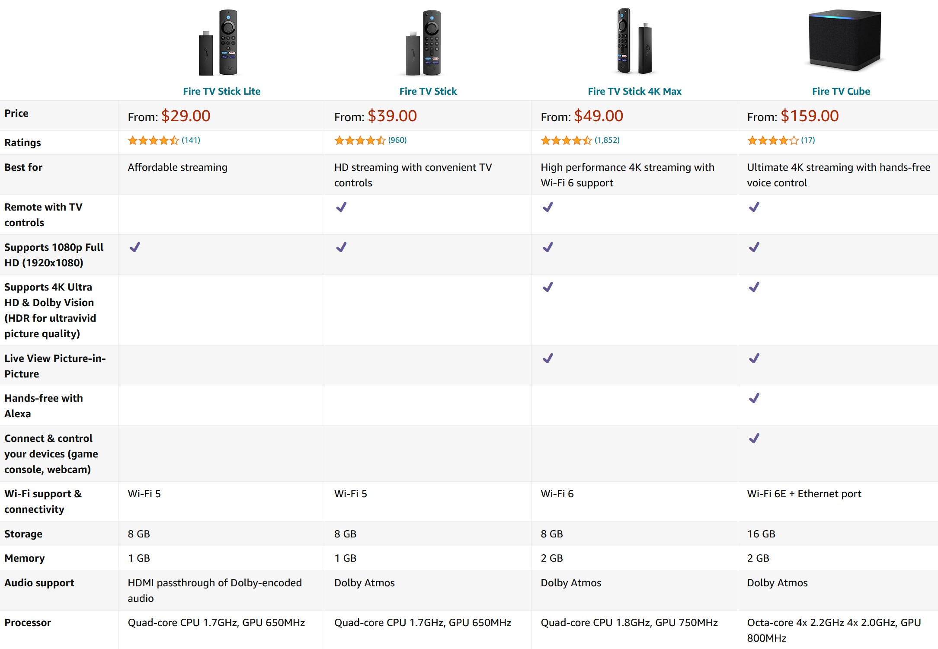Open the 960 reviews count link
Screen dimensions: 938x649
click(397, 140)
